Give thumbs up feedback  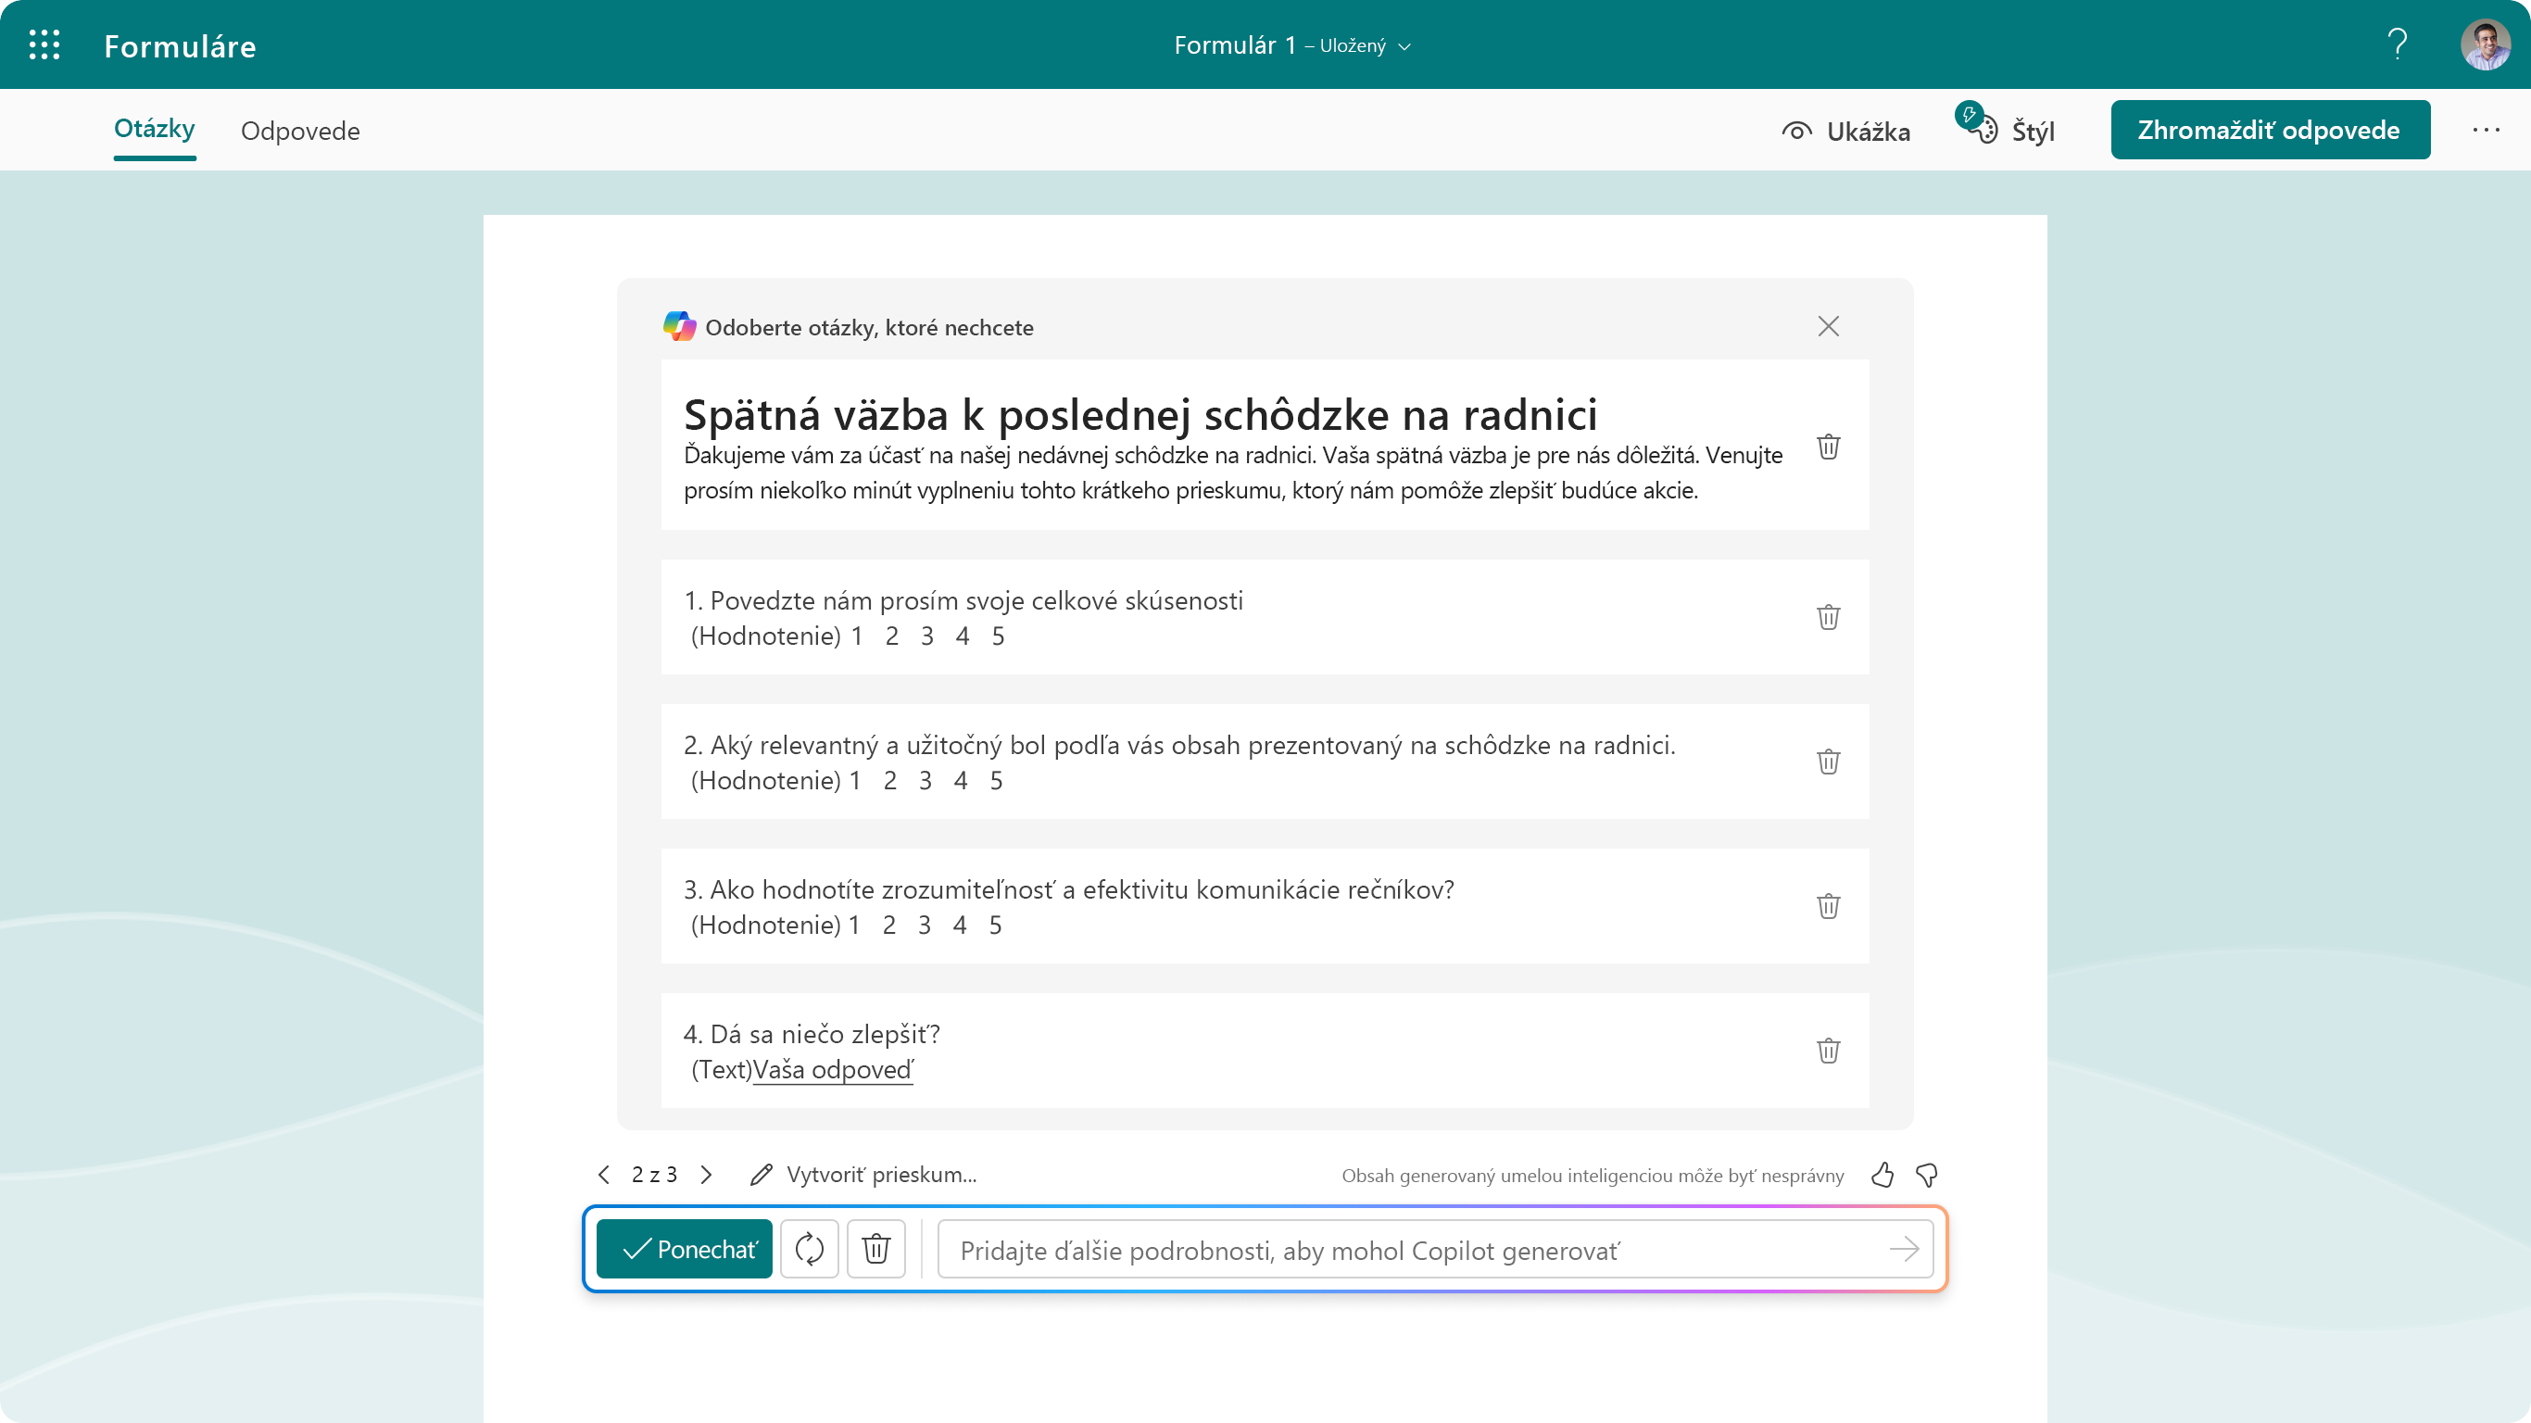pyautogui.click(x=1883, y=1175)
